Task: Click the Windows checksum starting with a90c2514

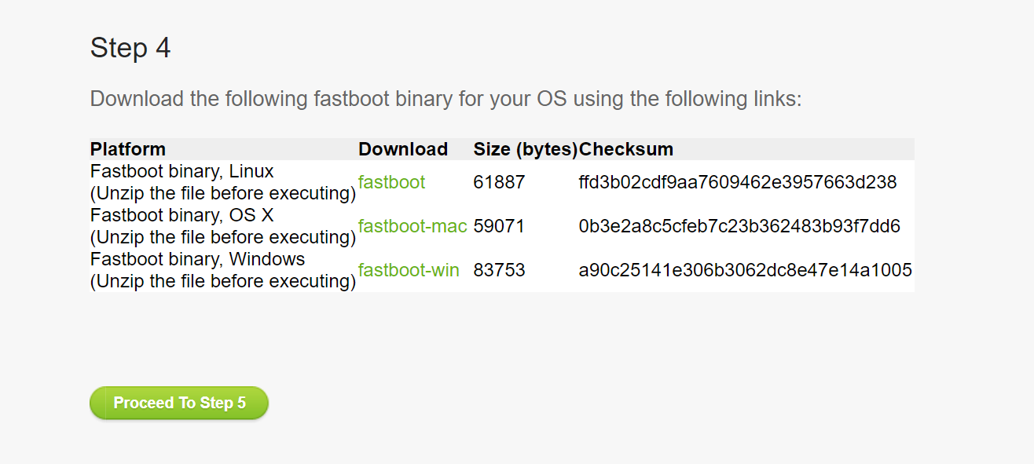Action: point(745,270)
